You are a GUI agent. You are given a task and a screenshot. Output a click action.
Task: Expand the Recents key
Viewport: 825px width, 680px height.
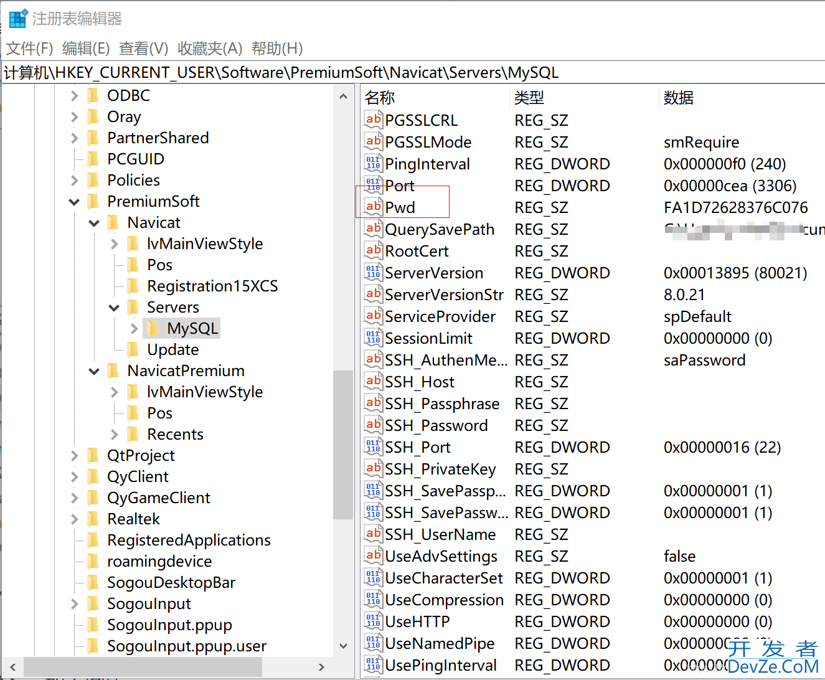coord(114,434)
